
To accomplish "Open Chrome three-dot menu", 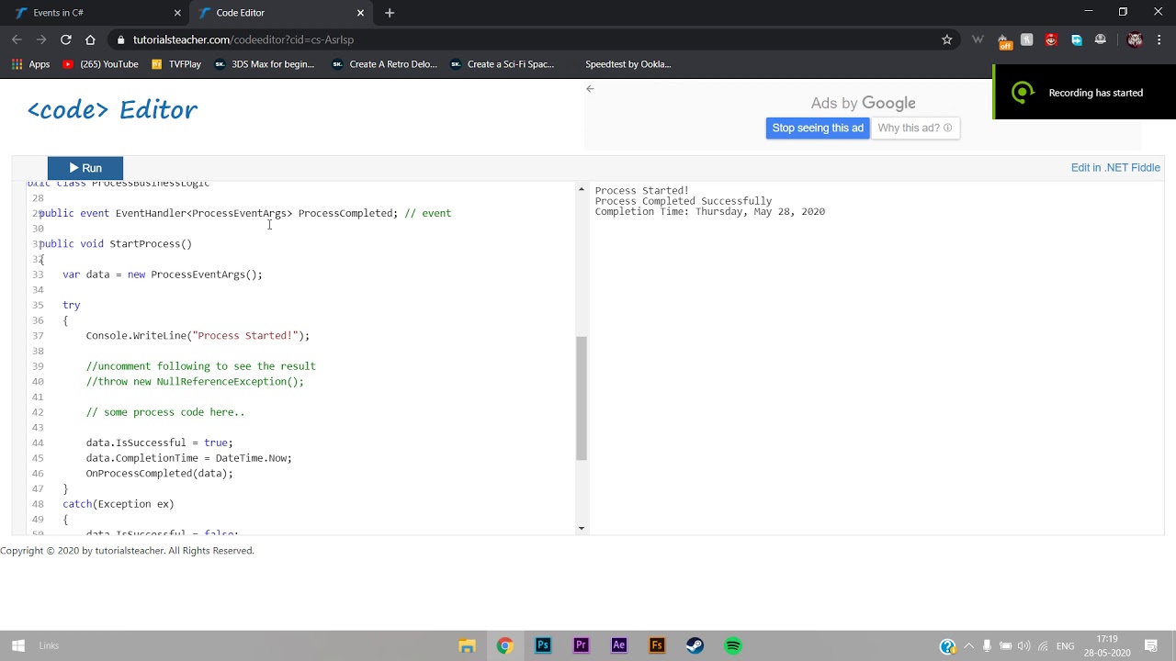I will coord(1159,39).
